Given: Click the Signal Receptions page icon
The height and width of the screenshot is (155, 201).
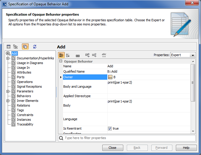Looking at the screenshot, I should click(x=14, y=87).
